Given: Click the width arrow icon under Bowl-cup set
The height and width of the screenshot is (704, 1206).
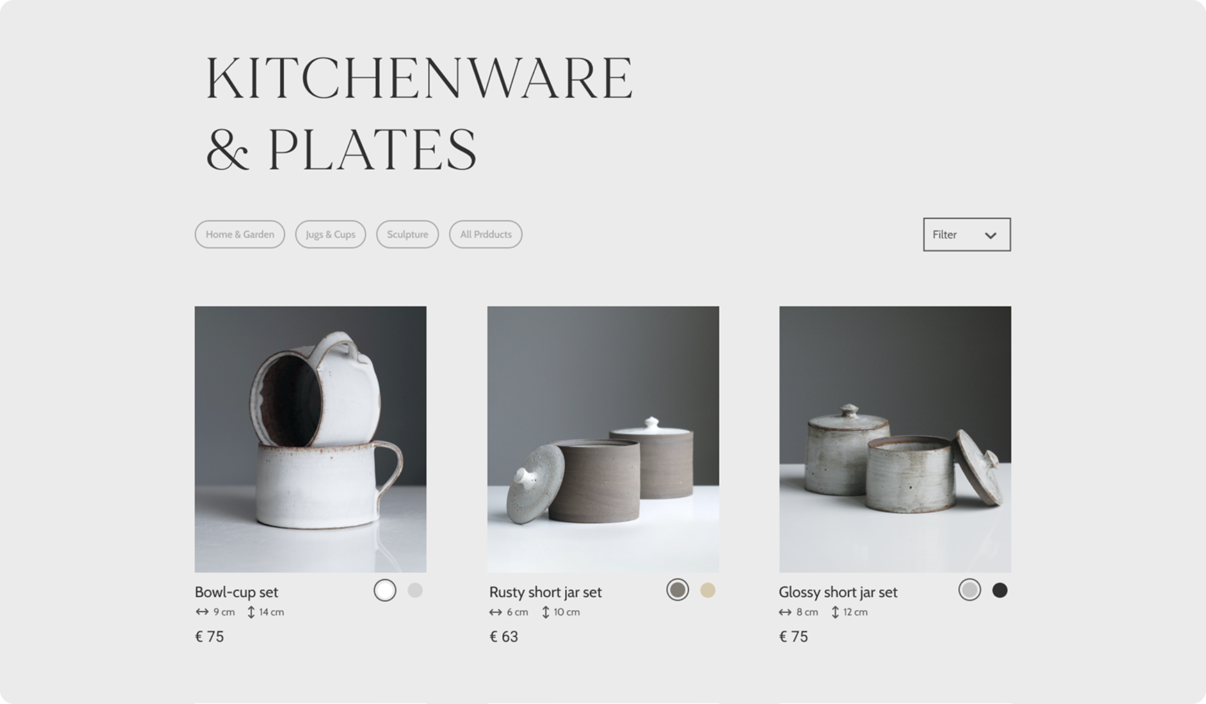Looking at the screenshot, I should tap(202, 612).
